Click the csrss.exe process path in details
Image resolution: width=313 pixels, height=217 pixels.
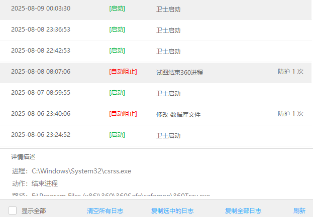(81, 171)
